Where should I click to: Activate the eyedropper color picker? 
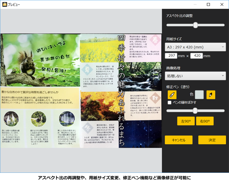211,95
